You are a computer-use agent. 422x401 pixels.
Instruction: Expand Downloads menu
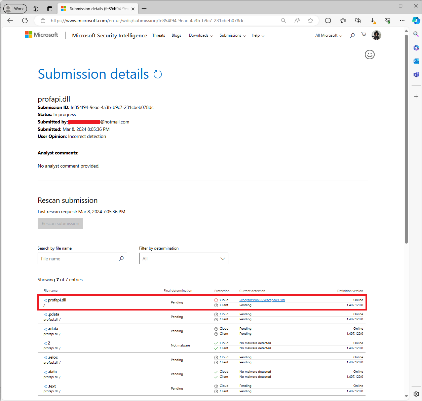point(201,35)
